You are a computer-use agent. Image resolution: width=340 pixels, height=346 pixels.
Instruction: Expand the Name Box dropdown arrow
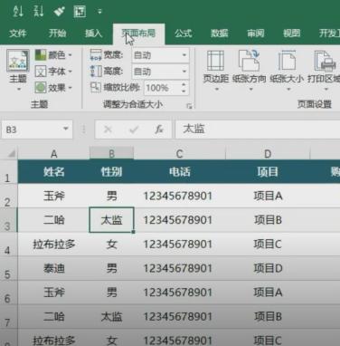[x=66, y=130]
